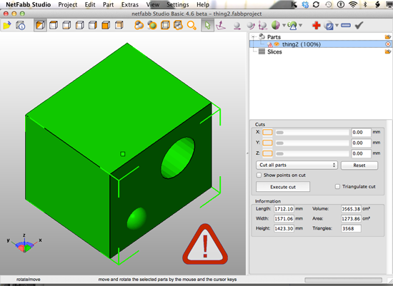
Task: Expand the free cut dropdown arrow
Action: [284, 25]
